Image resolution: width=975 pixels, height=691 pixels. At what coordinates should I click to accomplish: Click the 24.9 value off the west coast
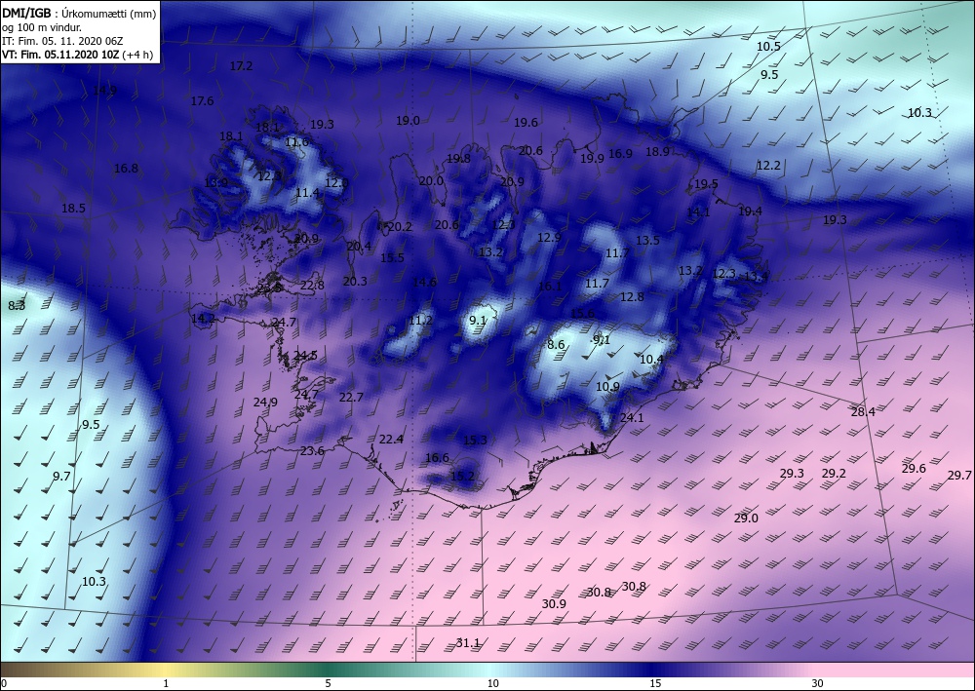(265, 403)
